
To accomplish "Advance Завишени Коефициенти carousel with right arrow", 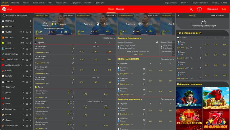I will click(x=174, y=48).
